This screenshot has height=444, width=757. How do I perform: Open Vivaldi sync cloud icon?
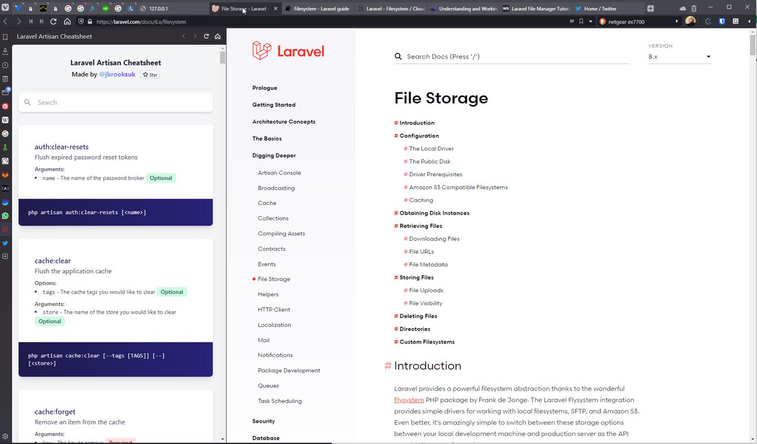(683, 8)
